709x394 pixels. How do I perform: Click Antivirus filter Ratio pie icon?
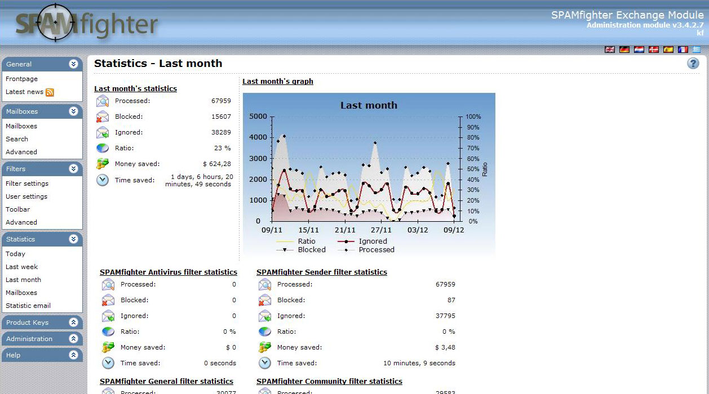(x=108, y=332)
